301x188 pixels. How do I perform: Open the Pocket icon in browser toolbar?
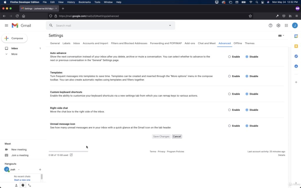click(x=284, y=16)
